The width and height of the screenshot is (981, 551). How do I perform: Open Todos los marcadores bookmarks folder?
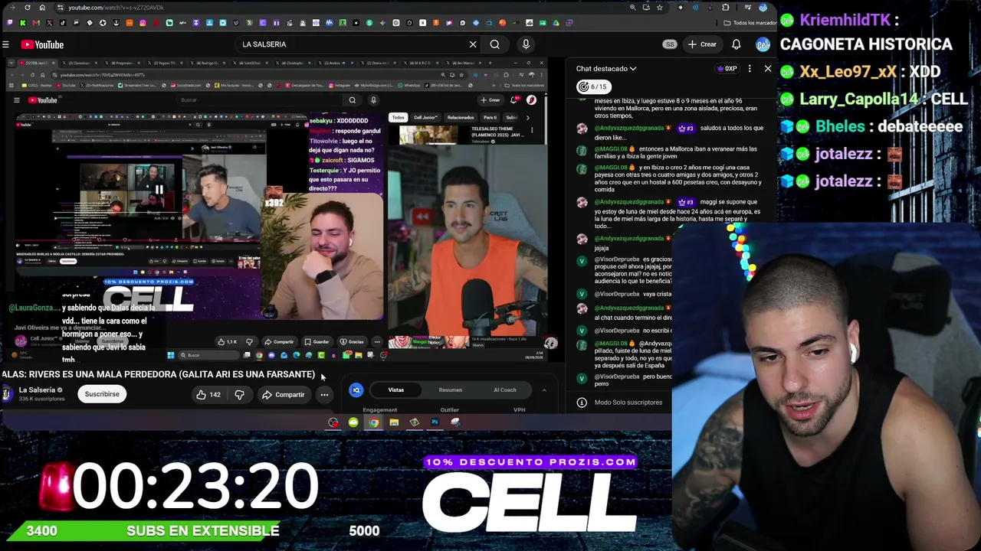[x=749, y=23]
